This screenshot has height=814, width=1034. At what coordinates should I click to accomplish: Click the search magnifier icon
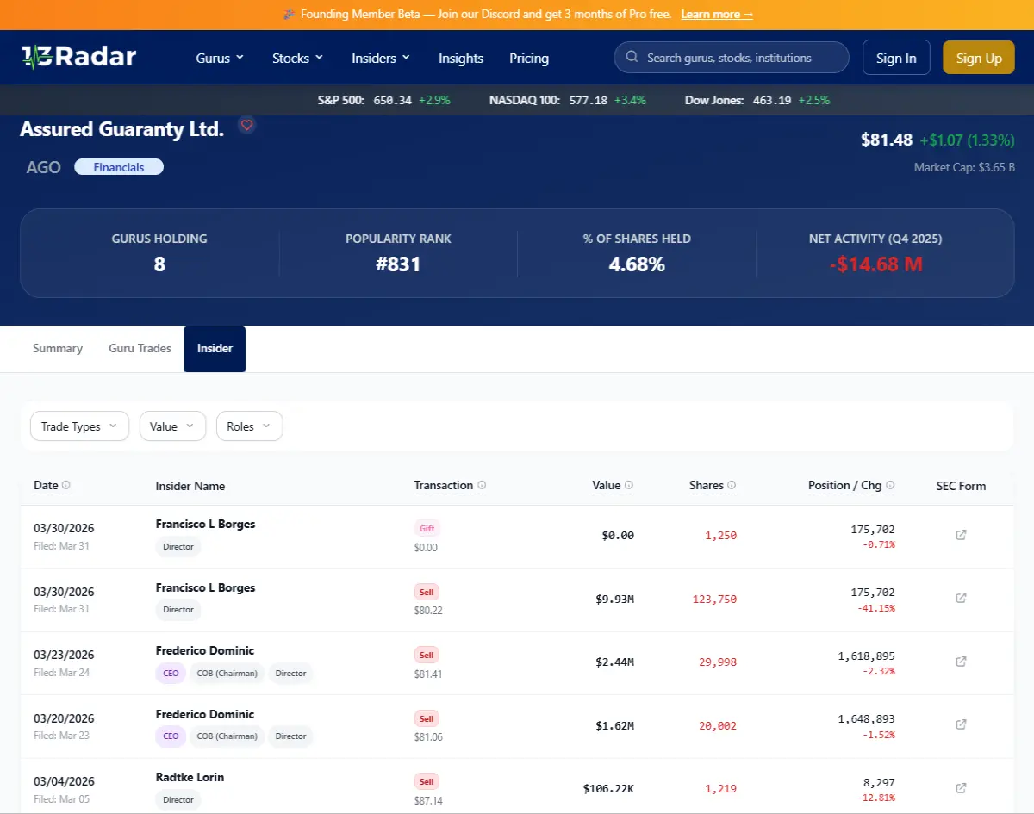pos(632,58)
